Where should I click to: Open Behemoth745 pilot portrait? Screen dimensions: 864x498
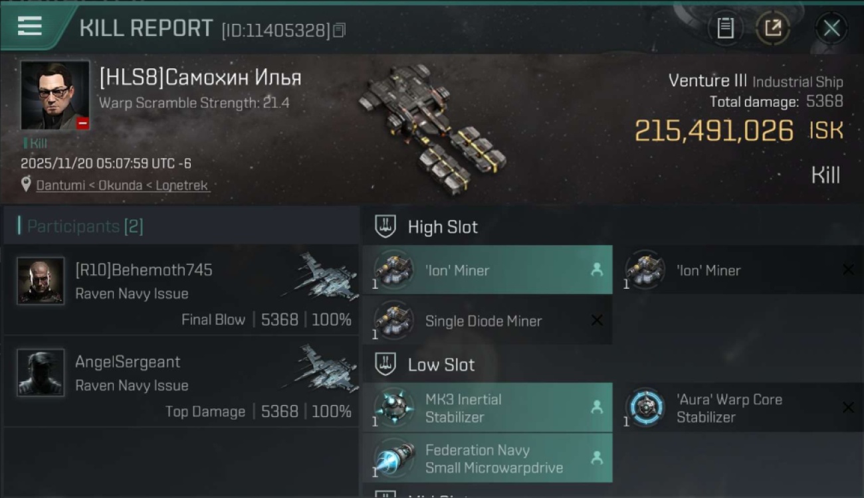41,281
